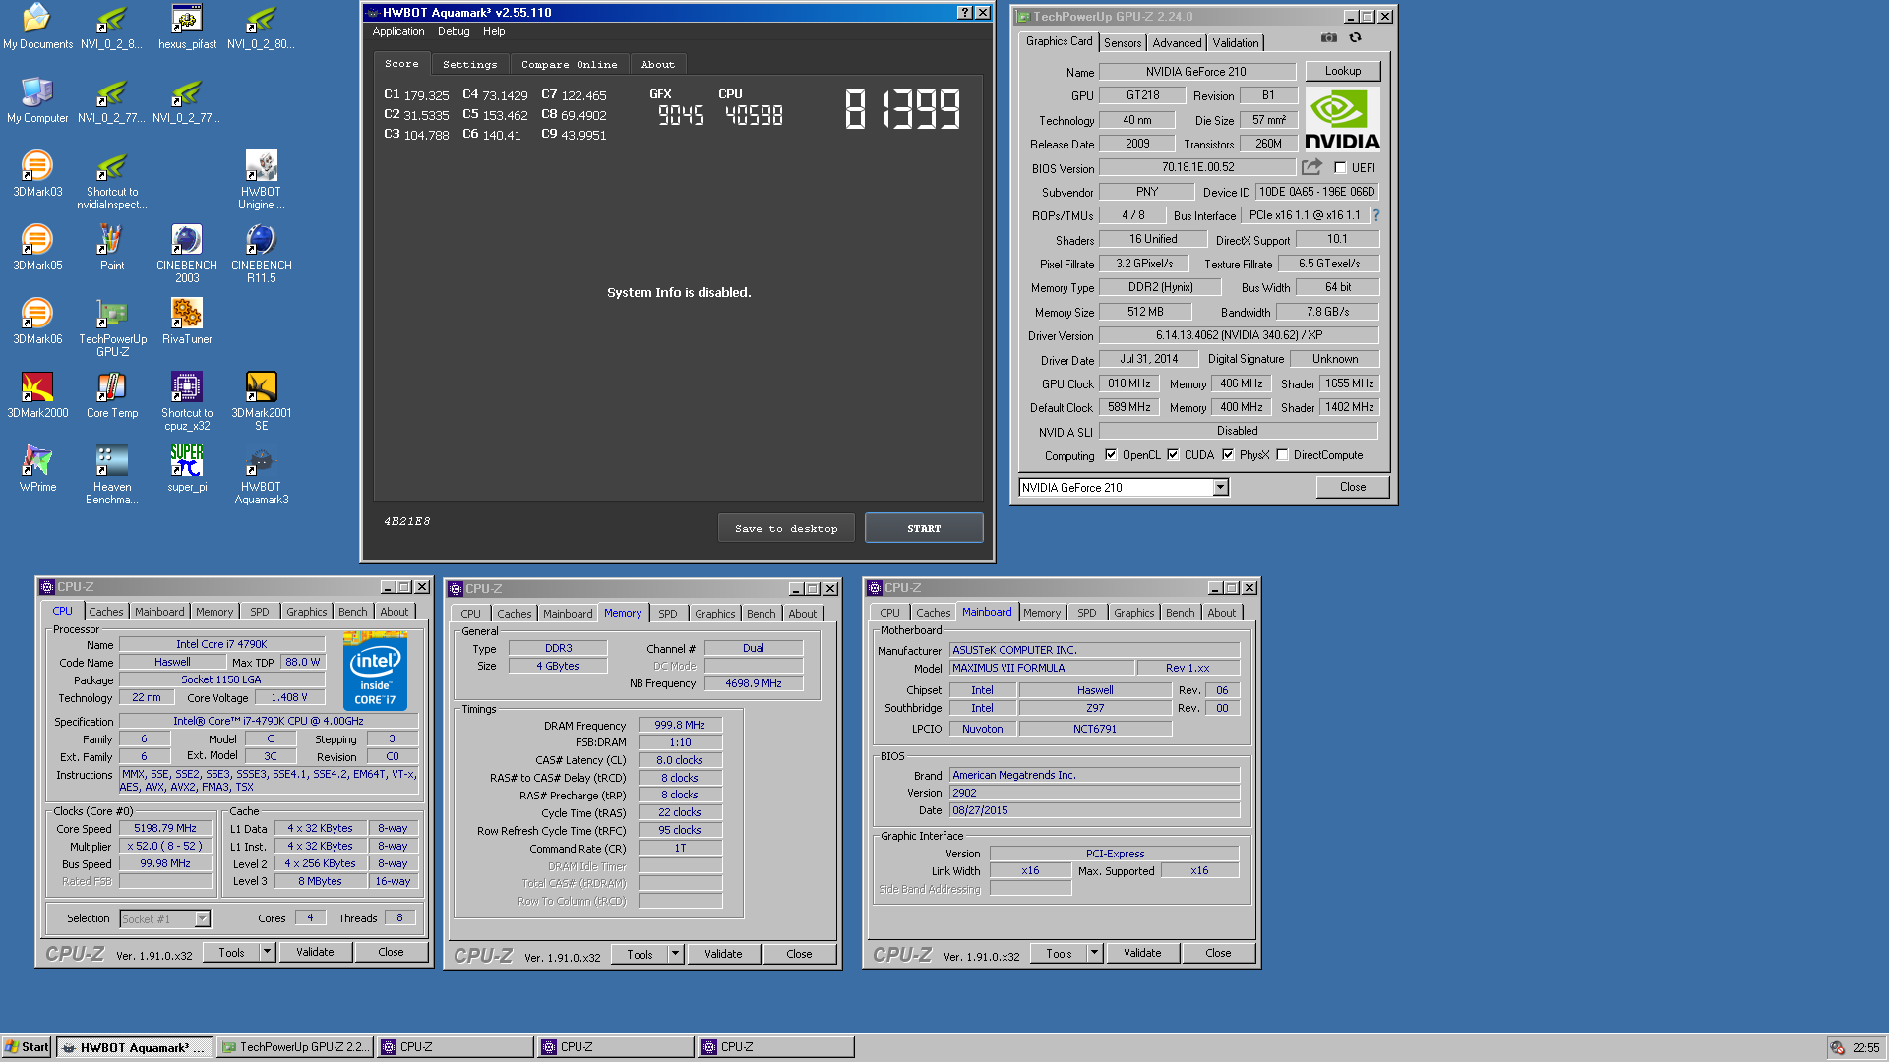Open the Debug menu in Aquamark
The width and height of the screenshot is (1889, 1062).
pyautogui.click(x=454, y=31)
